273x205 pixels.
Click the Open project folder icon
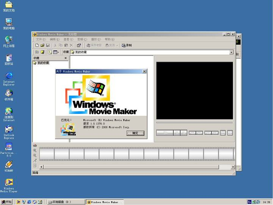coord(42,45)
